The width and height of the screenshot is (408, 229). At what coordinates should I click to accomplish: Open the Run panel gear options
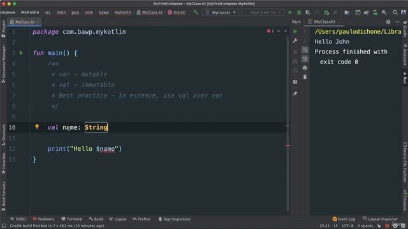click(x=388, y=22)
